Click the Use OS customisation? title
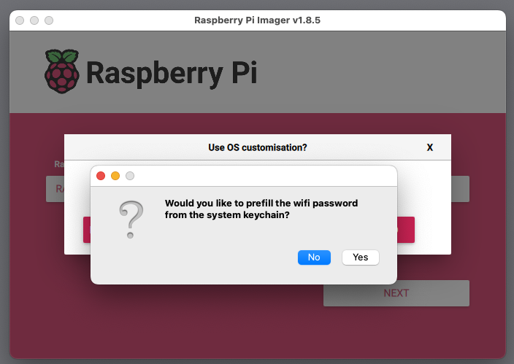The width and height of the screenshot is (514, 364). click(x=258, y=147)
